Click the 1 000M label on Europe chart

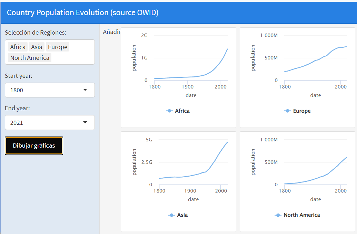click(x=269, y=35)
